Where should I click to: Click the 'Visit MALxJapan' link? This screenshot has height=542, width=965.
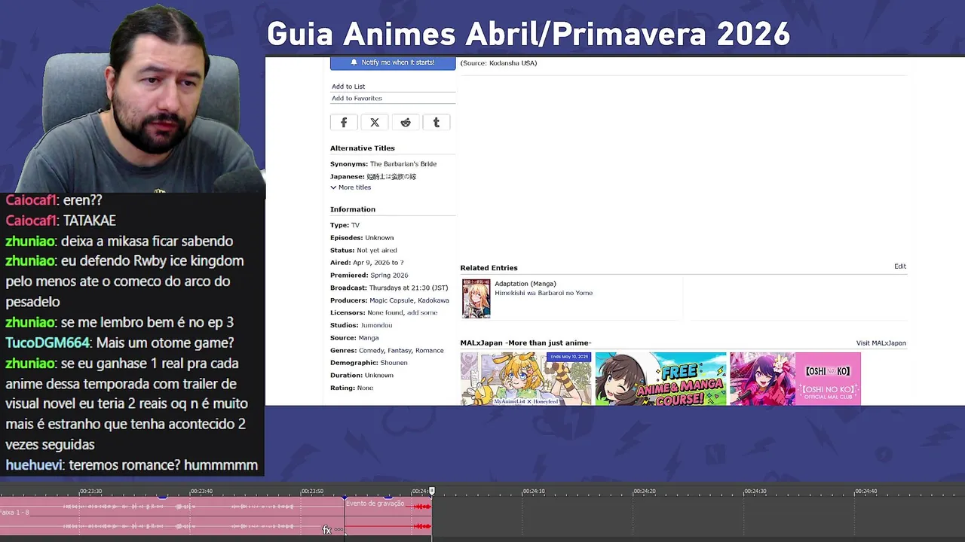pos(881,343)
